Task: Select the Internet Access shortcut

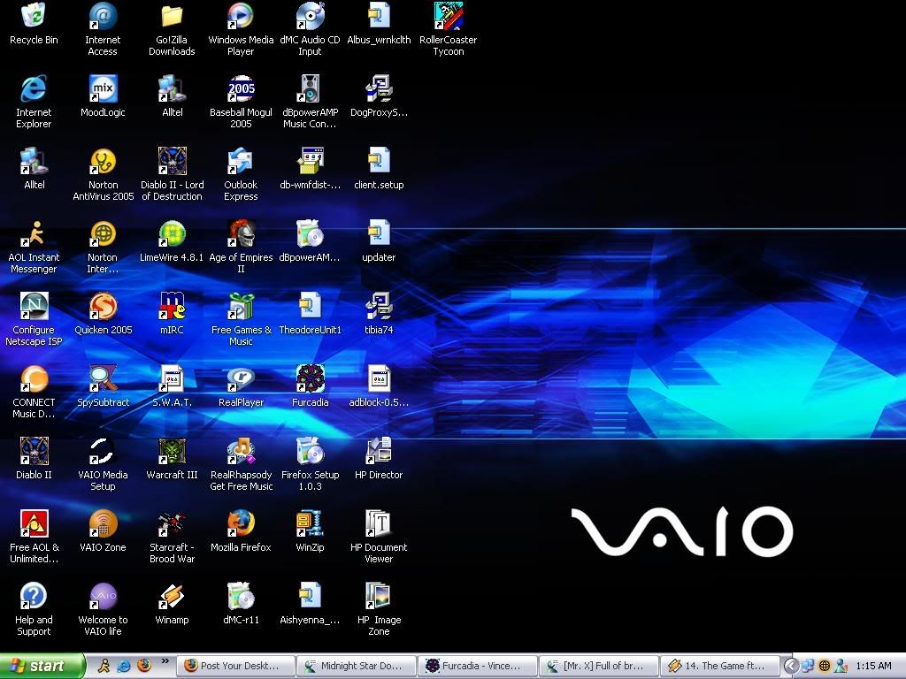Action: (103, 16)
